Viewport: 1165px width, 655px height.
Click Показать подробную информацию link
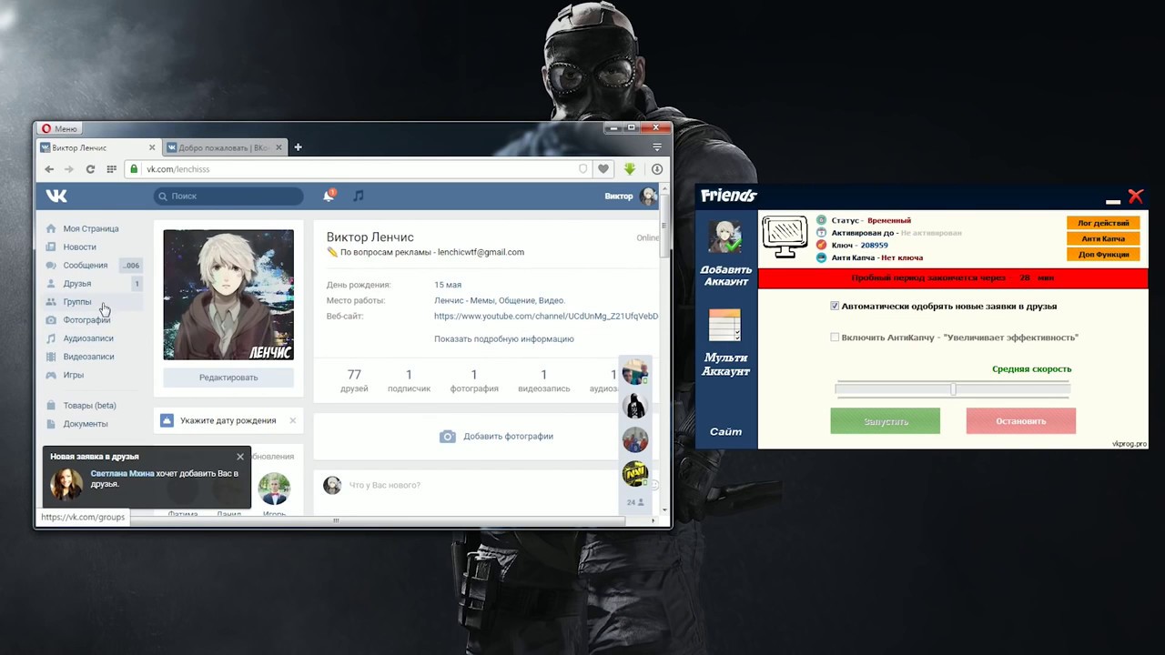tap(503, 338)
